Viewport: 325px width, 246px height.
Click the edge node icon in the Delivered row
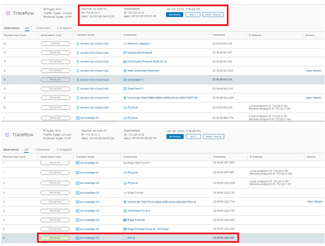[77, 238]
